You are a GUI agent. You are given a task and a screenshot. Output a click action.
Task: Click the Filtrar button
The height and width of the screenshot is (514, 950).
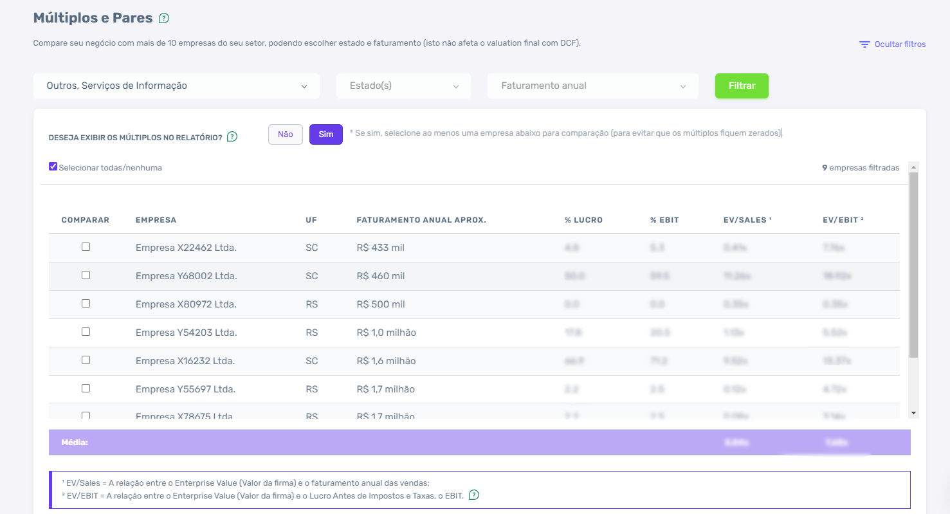tap(741, 86)
